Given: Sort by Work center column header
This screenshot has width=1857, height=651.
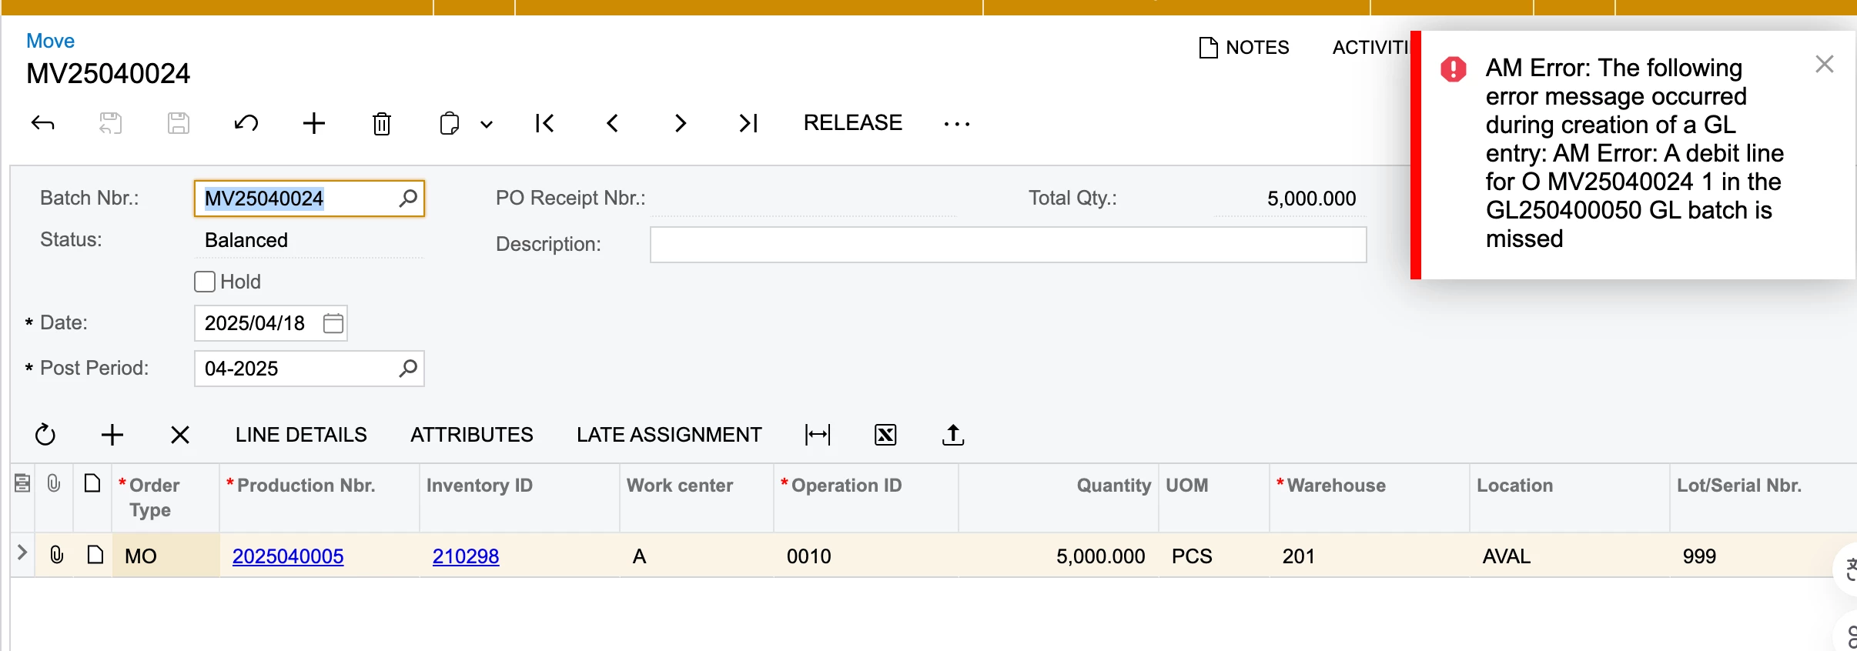Looking at the screenshot, I should click(x=697, y=498).
